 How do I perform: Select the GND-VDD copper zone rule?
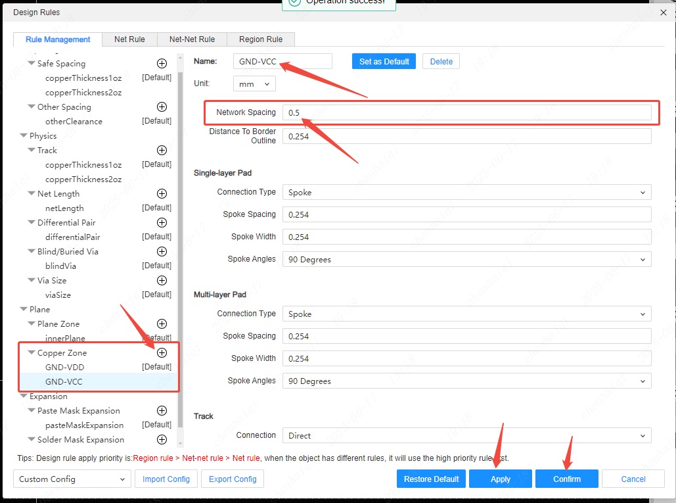click(x=65, y=368)
